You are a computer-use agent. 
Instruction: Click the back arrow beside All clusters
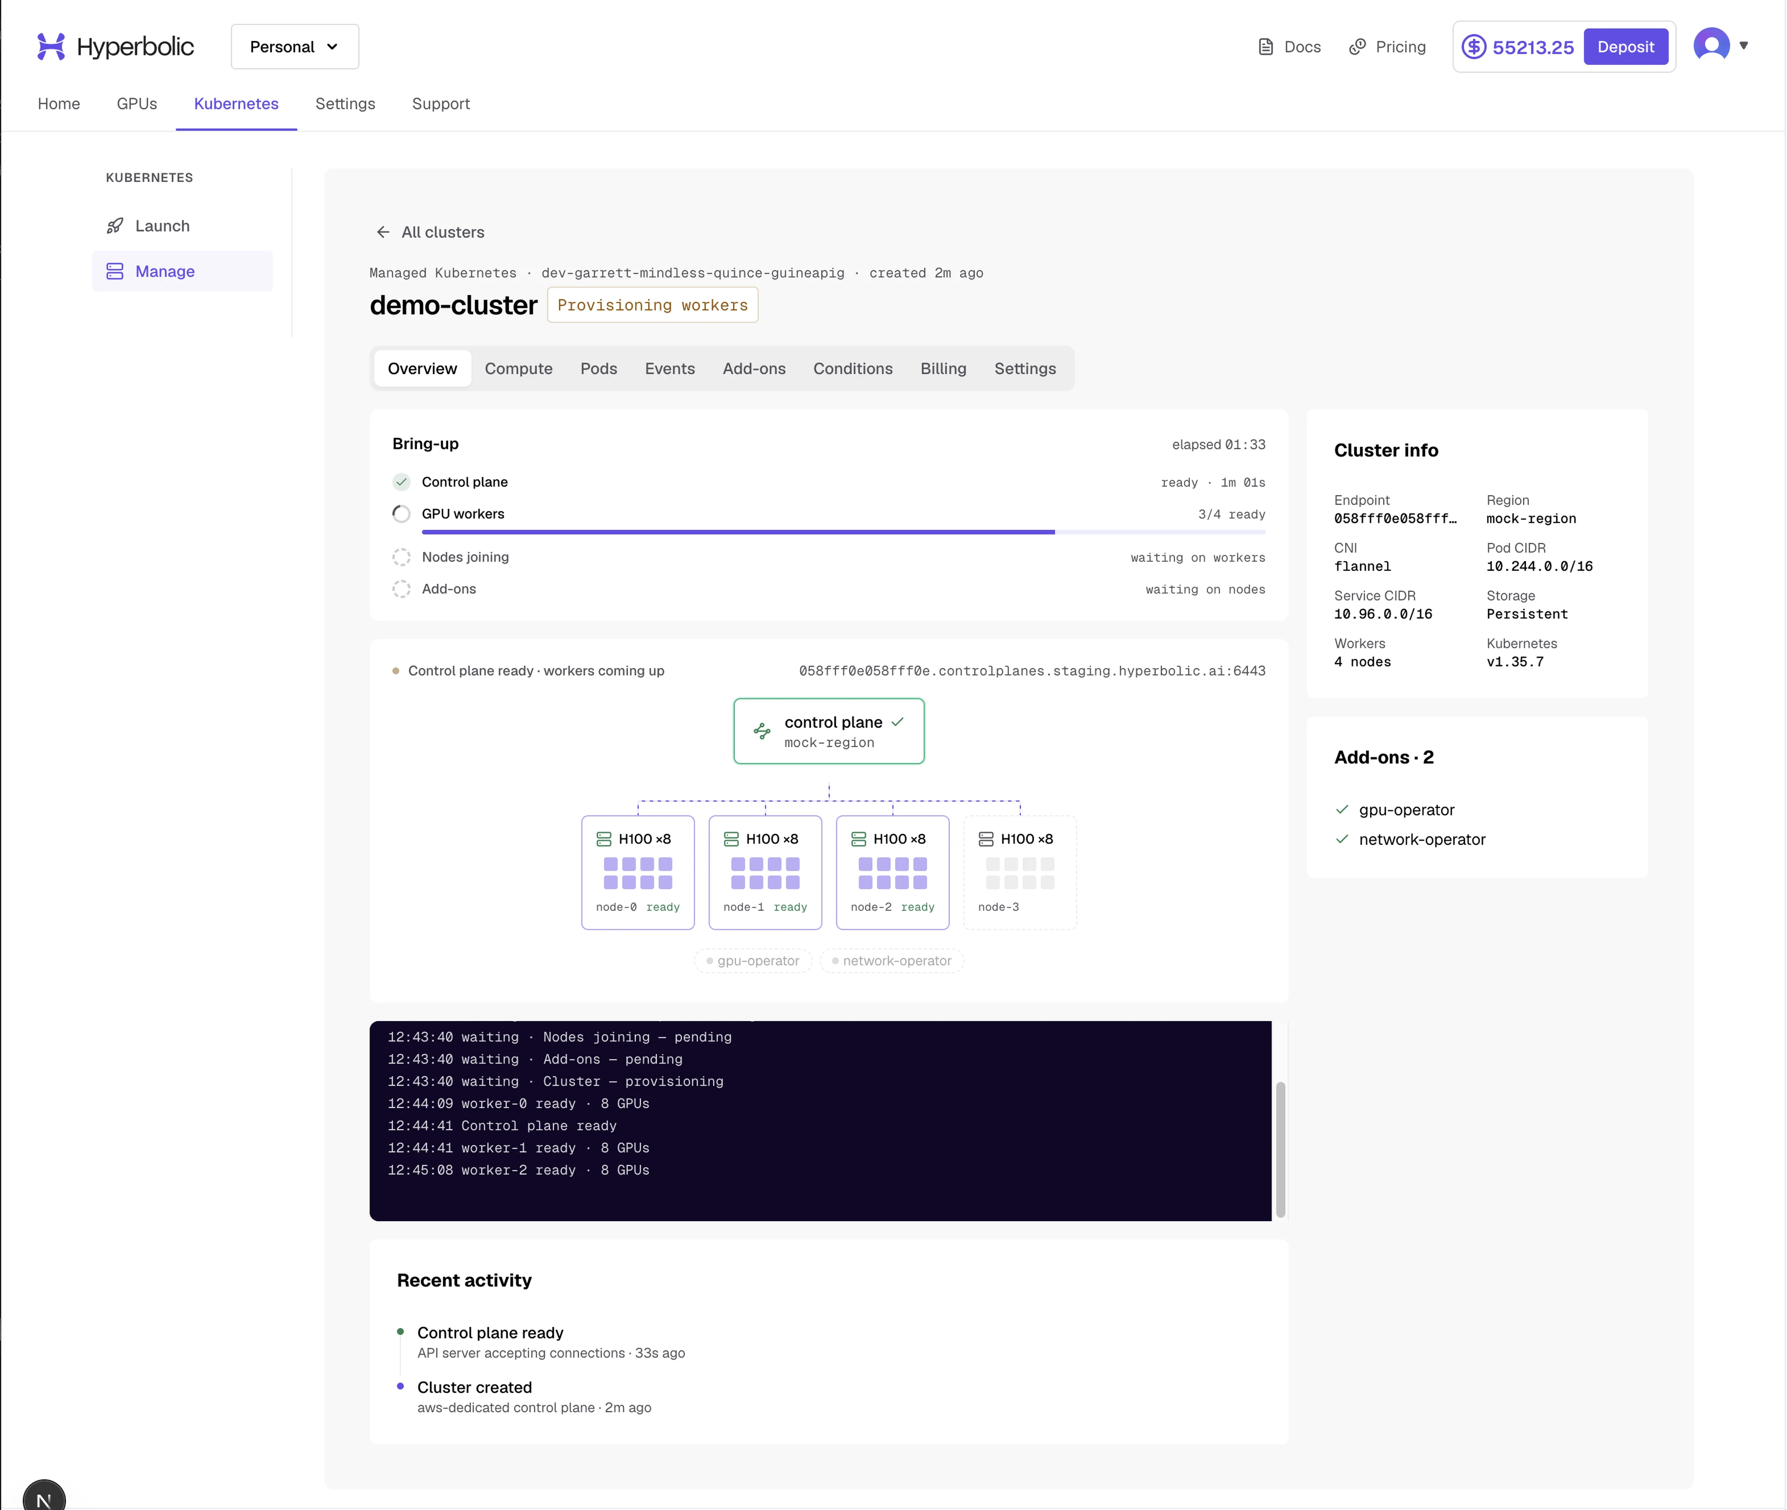click(383, 232)
